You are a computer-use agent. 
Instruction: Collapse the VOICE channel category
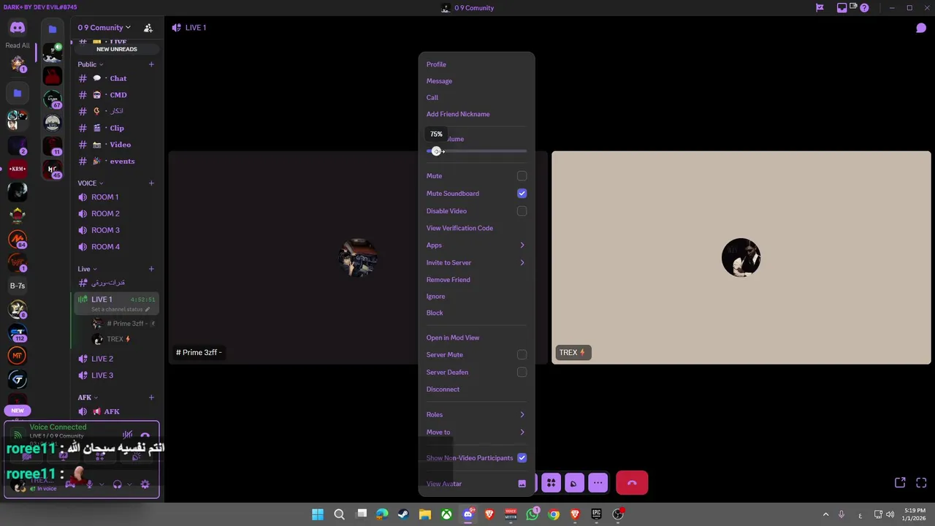[x=91, y=183]
